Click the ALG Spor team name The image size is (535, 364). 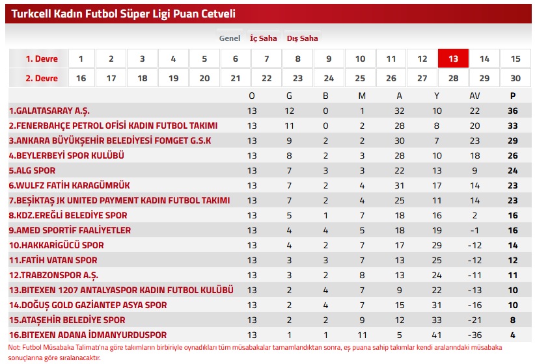click(x=32, y=170)
